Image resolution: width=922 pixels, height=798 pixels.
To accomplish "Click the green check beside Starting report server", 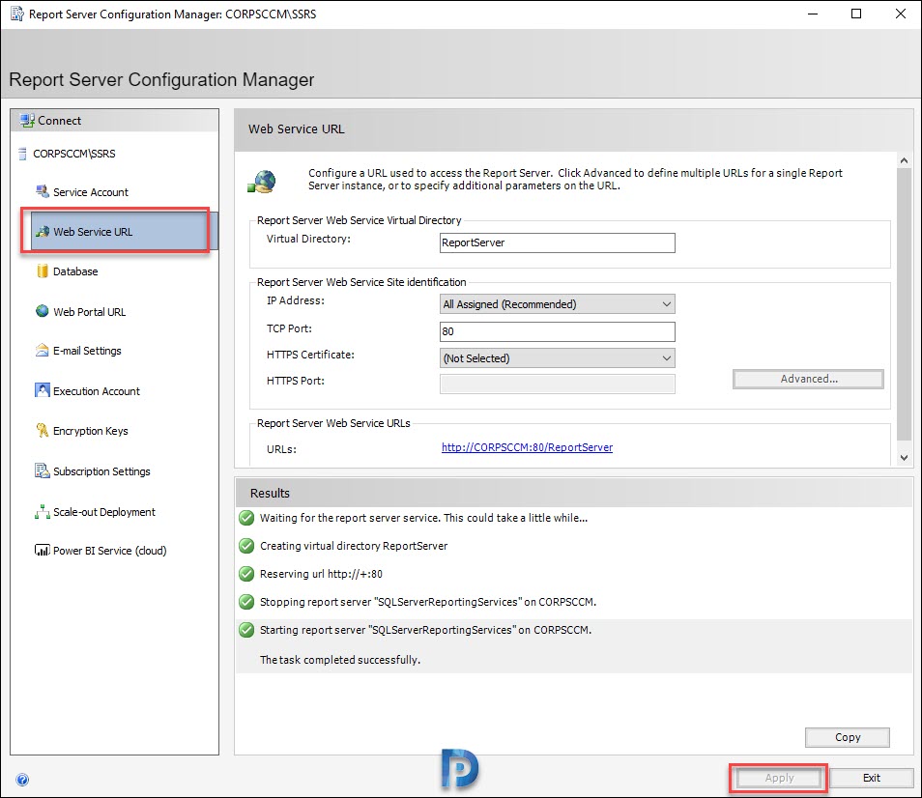I will tap(246, 630).
